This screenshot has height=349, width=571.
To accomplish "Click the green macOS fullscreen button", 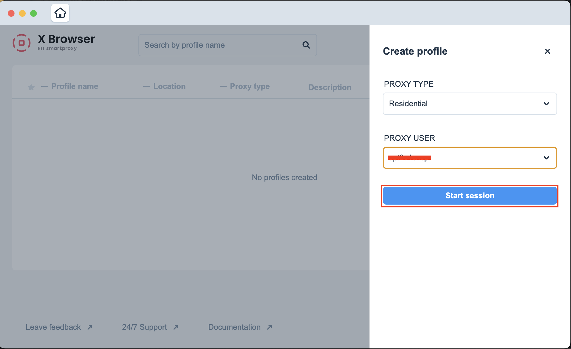I will [33, 13].
